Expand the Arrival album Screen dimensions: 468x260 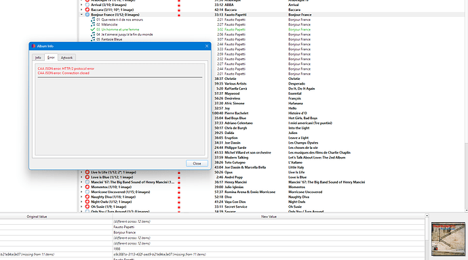pyautogui.click(x=81, y=5)
